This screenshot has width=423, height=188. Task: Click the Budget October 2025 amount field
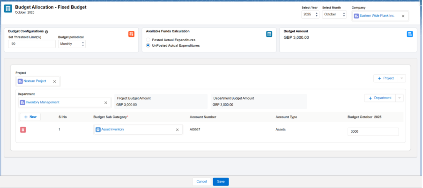[x=373, y=132]
